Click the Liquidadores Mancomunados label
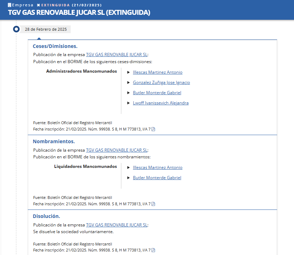Viewport: 294px width, 255px height. pos(85,166)
